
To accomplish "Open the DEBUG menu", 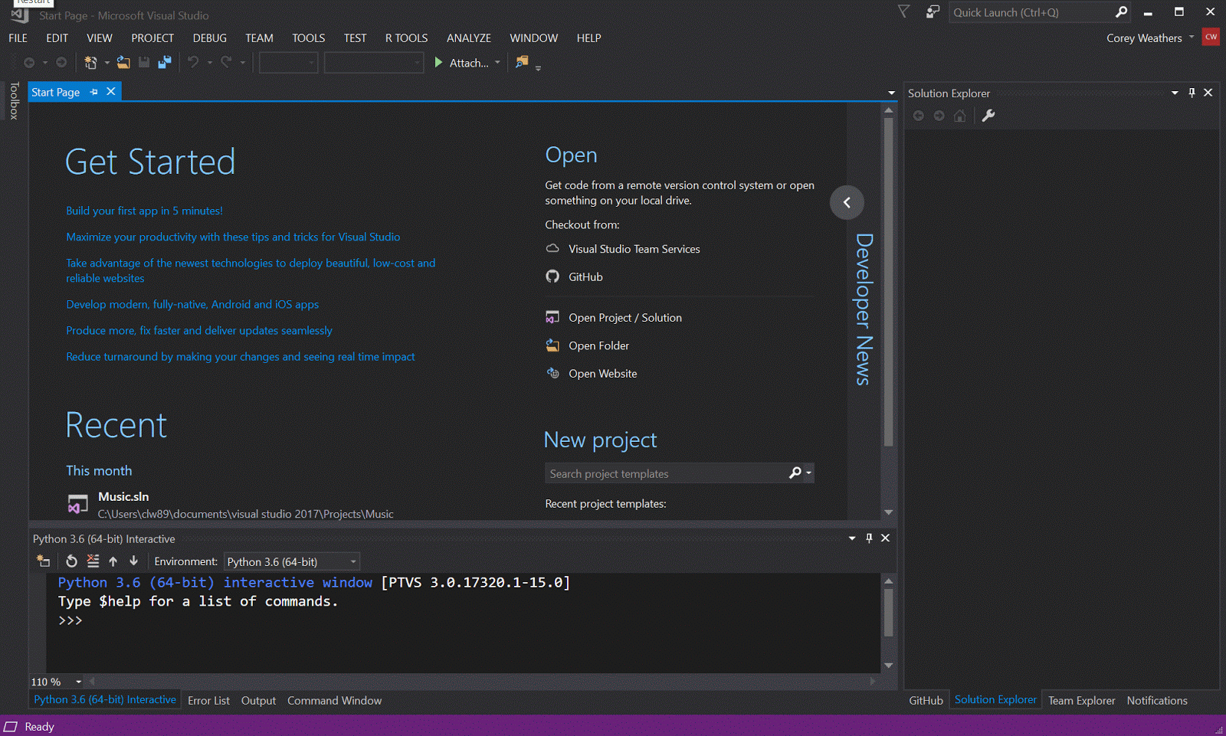I will click(x=209, y=38).
